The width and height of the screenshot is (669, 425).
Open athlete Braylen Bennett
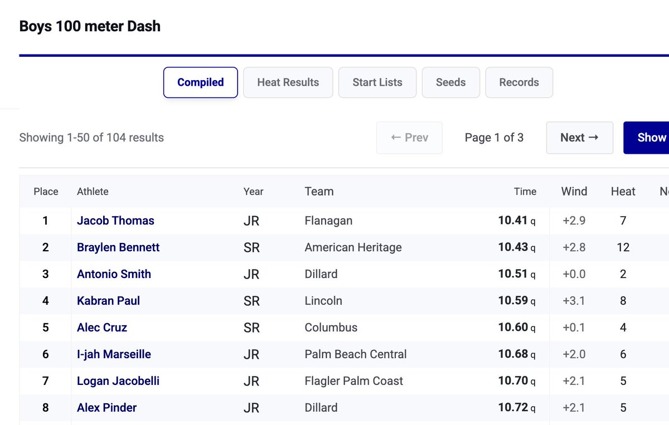[x=118, y=247]
